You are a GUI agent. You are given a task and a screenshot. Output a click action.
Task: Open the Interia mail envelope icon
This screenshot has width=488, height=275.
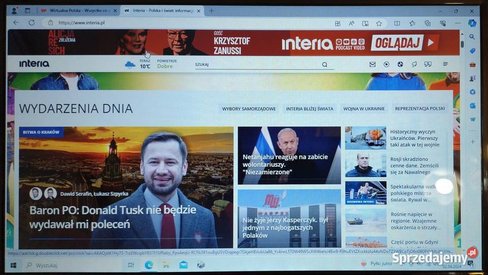coord(373,64)
